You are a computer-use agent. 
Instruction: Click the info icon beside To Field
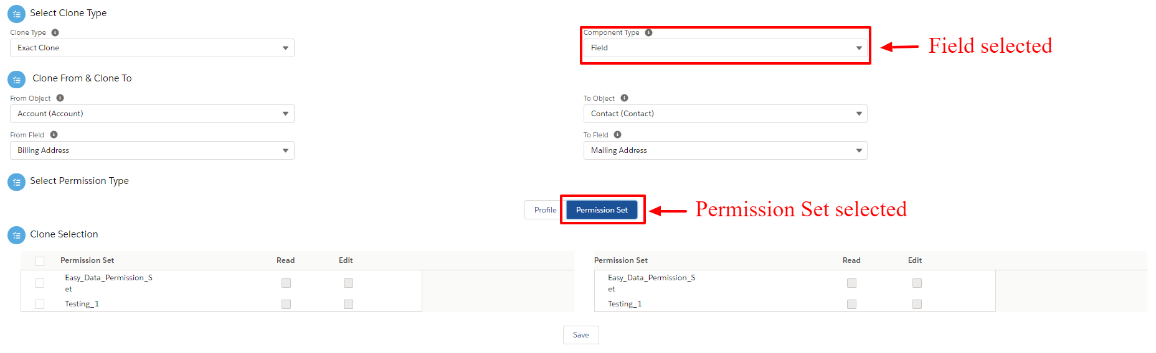pos(617,135)
